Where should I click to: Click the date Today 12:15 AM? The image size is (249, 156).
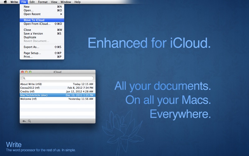pyautogui.click(x=83, y=84)
